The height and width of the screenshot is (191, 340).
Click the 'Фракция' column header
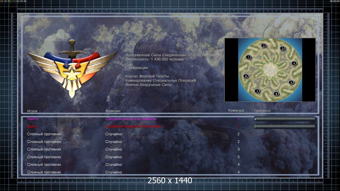pyautogui.click(x=113, y=111)
